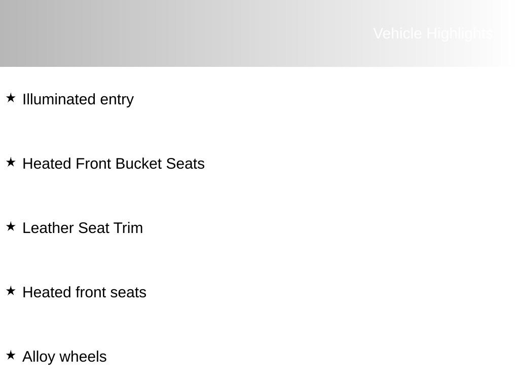The image size is (519, 389).
Task: Place cursor in the Illuminated entry line
Action: 78,100
